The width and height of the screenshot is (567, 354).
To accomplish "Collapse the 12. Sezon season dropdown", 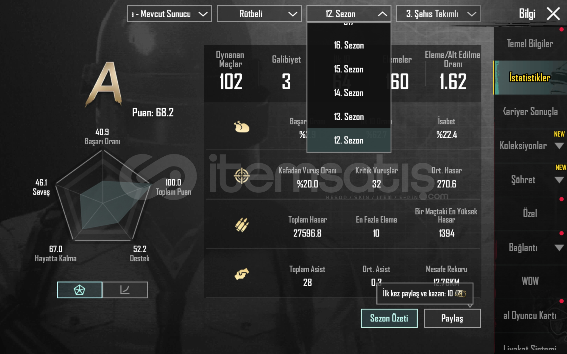I will click(x=349, y=14).
